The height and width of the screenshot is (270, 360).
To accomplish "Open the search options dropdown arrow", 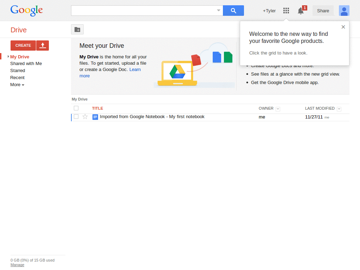I will (218, 11).
